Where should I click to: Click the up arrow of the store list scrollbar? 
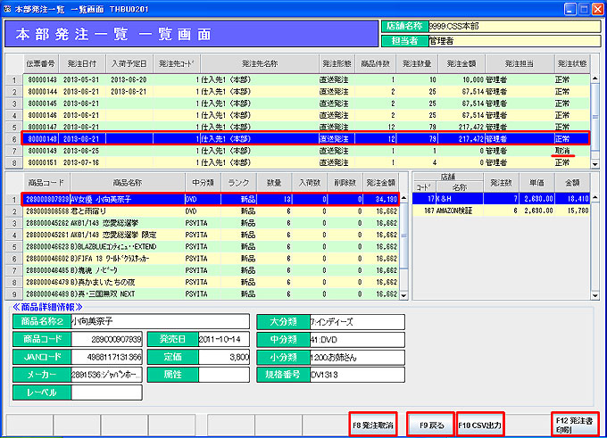pos(595,198)
